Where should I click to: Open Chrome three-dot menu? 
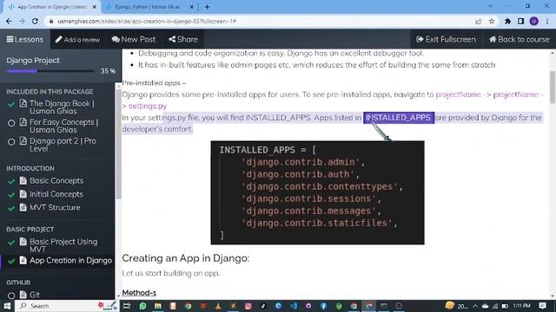pos(547,21)
